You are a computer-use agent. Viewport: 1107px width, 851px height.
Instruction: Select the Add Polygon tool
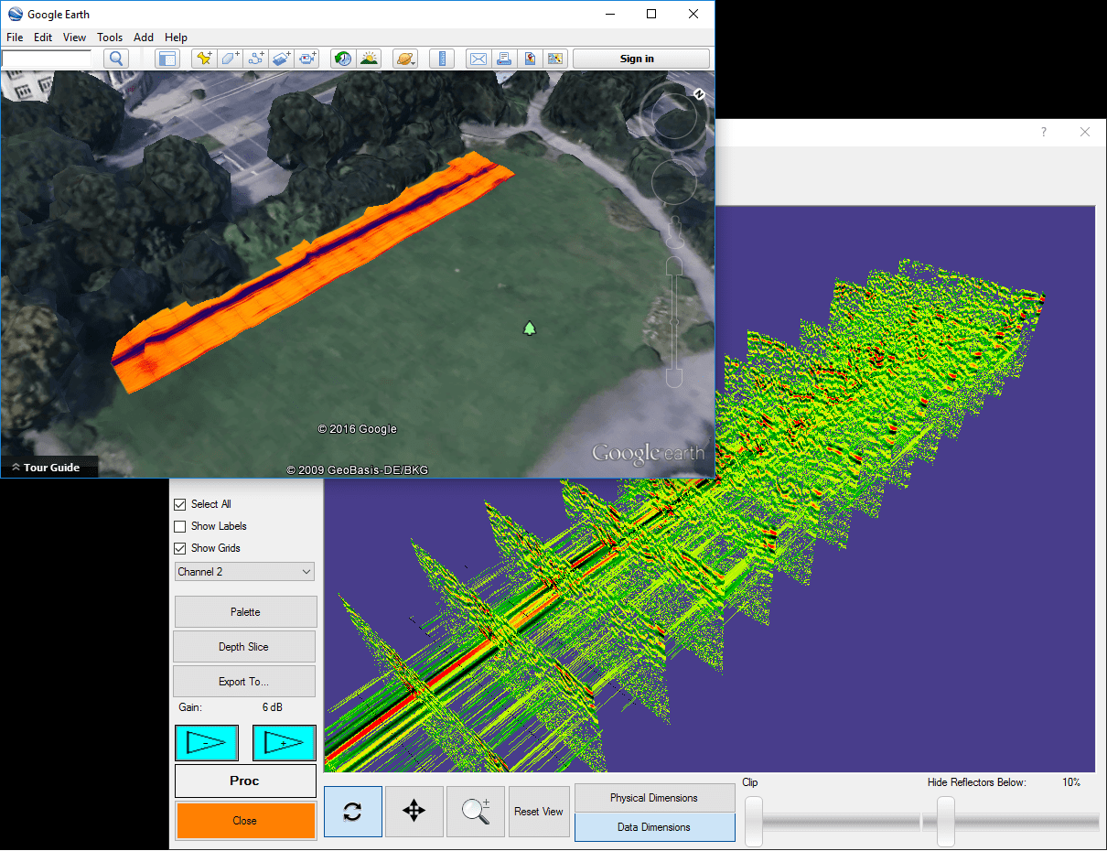tap(230, 58)
